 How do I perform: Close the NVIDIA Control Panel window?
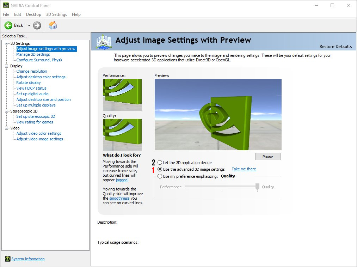[348, 6]
